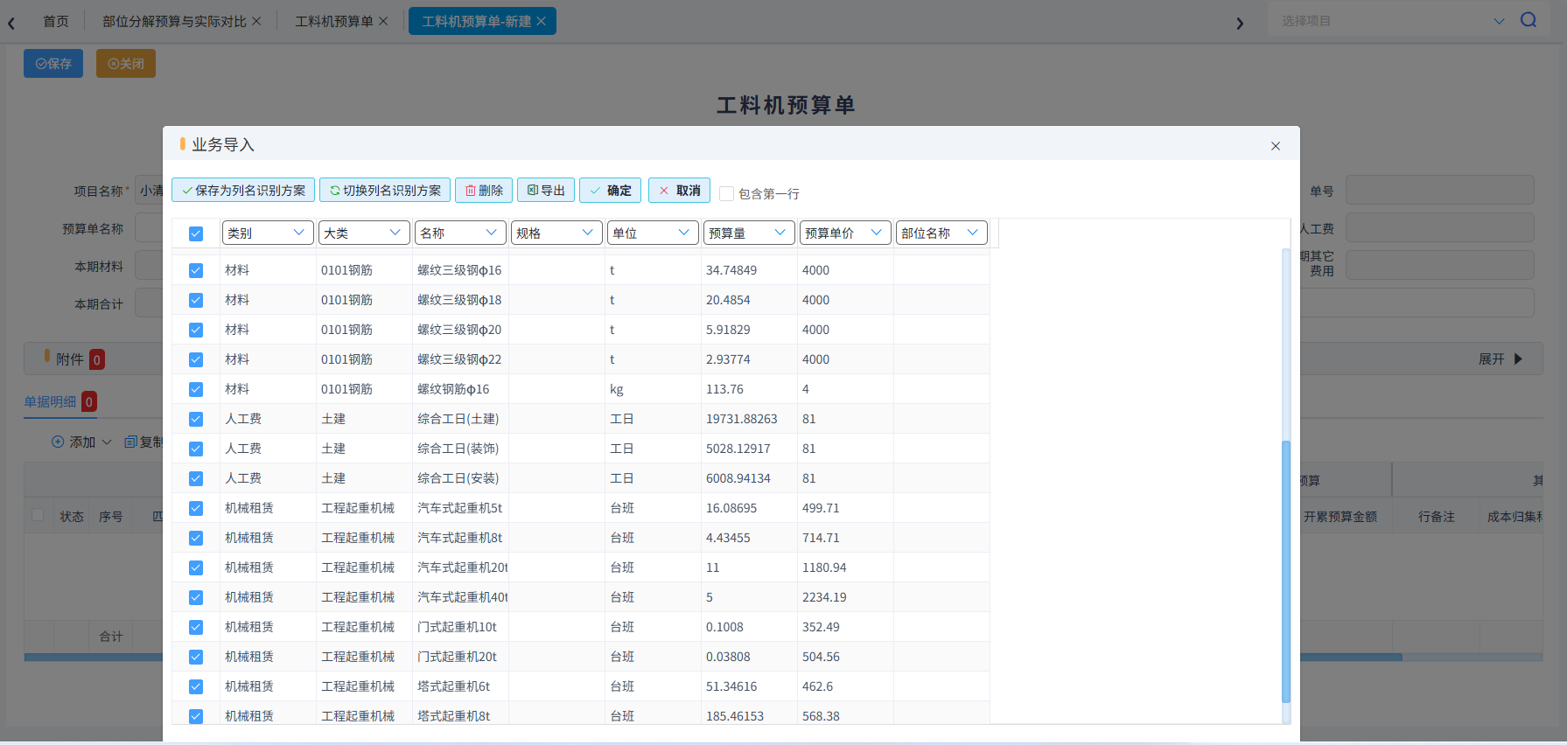Uncheck the 综合工日(装饰) row checkbox

click(196, 449)
